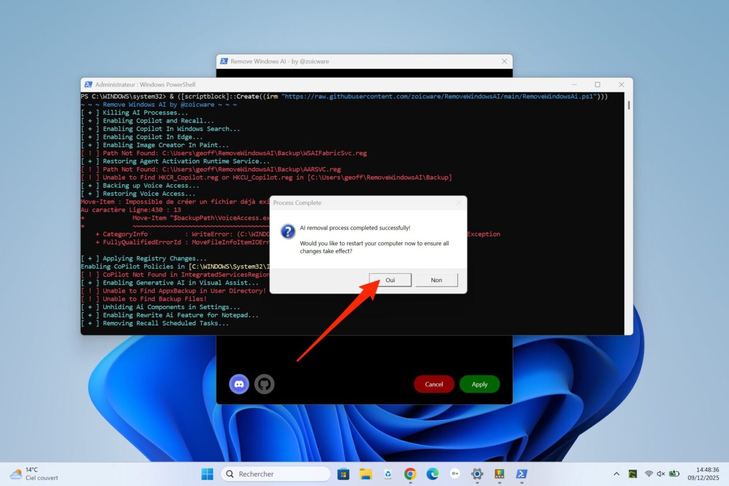Switch to PowerShell taskbar icon
This screenshot has height=486, width=729.
pyautogui.click(x=522, y=474)
